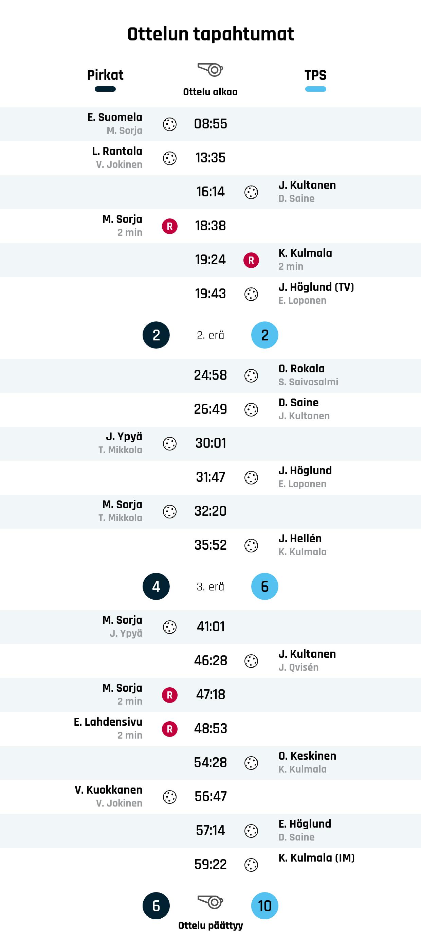Click the 2. erä period marker
The width and height of the screenshot is (421, 937).
click(210, 335)
